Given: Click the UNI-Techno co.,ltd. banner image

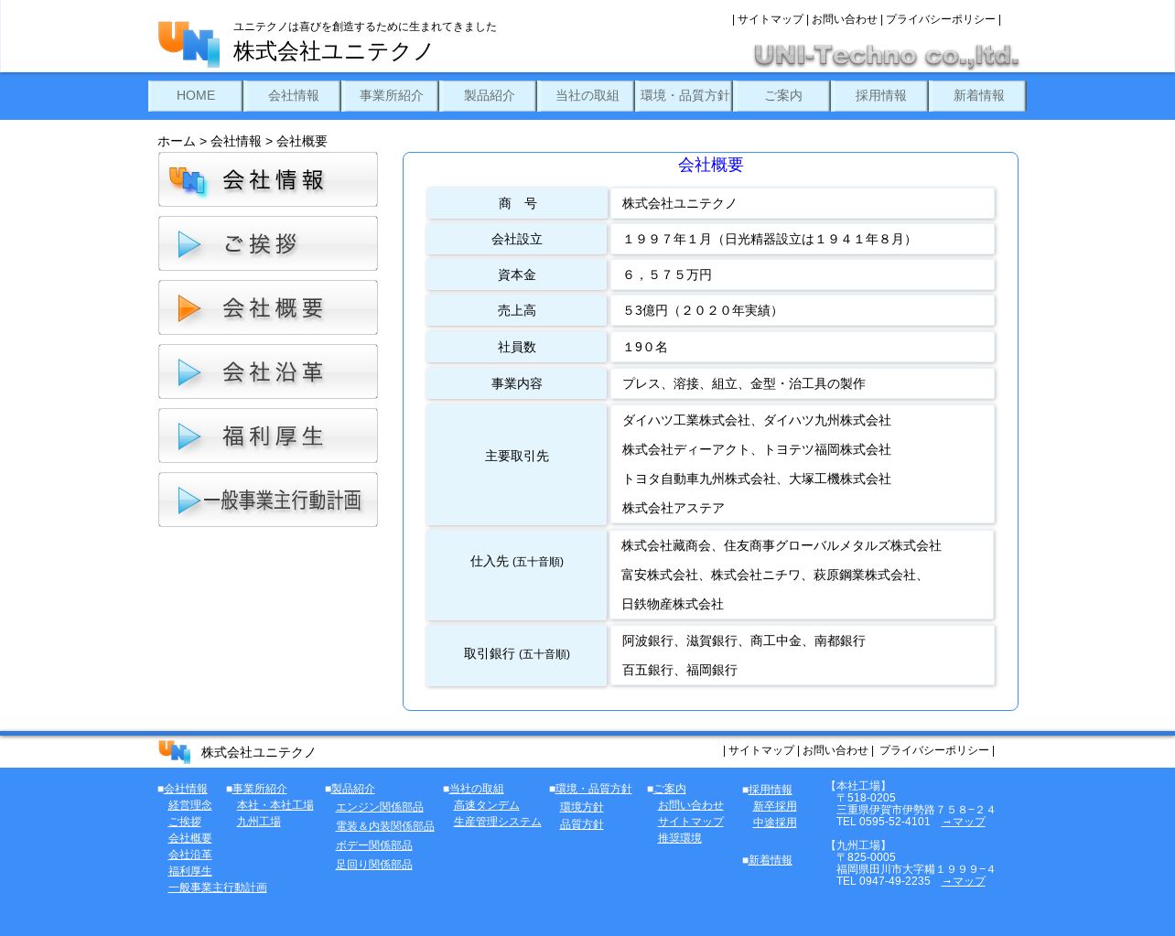Looking at the screenshot, I should click(886, 56).
